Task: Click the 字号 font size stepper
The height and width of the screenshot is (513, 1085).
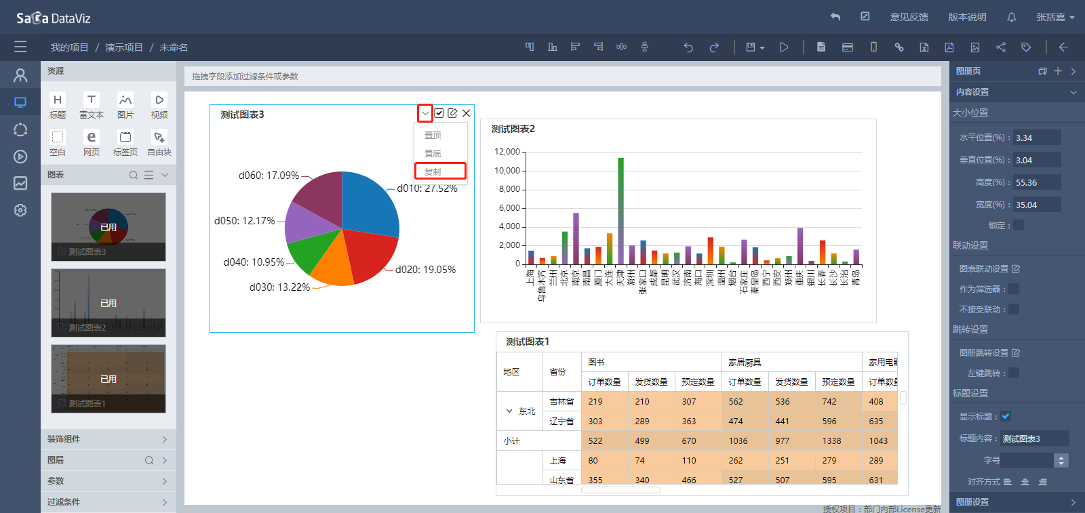Action: pyautogui.click(x=1061, y=460)
